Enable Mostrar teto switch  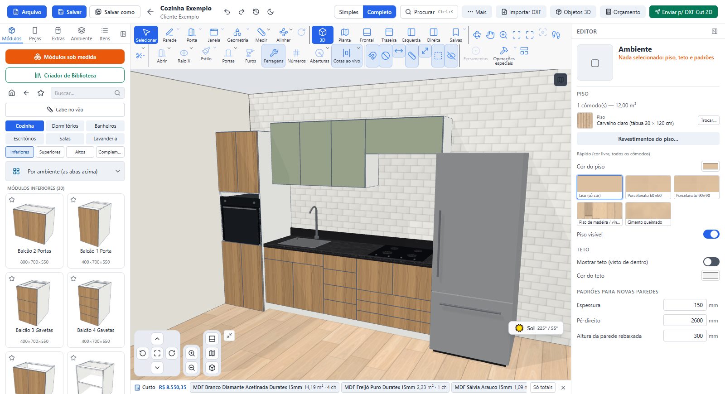click(711, 262)
